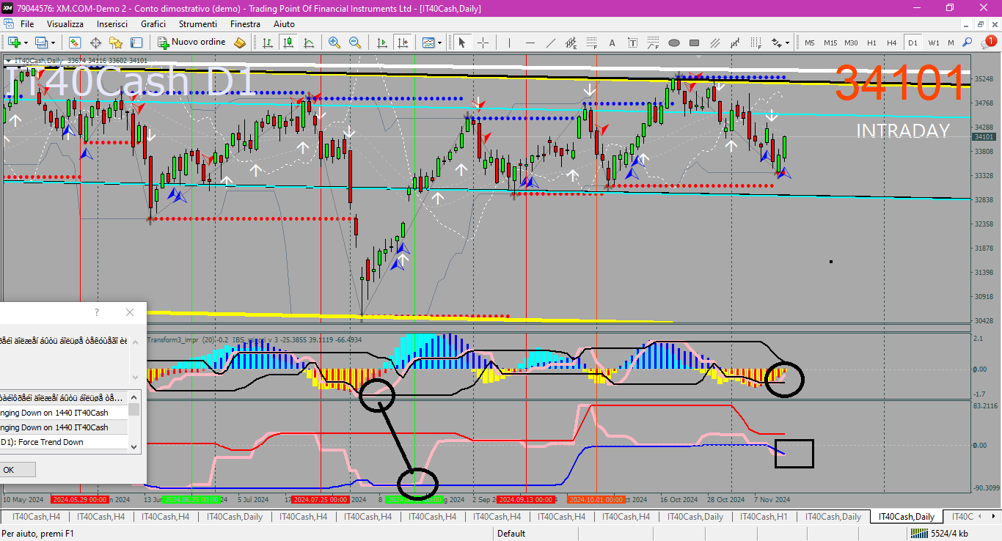Select the M5 timeframe

[x=810, y=43]
